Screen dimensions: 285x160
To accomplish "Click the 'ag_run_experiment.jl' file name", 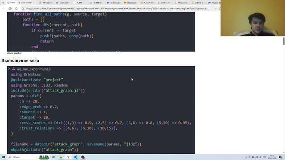I will click(x=34, y=69).
